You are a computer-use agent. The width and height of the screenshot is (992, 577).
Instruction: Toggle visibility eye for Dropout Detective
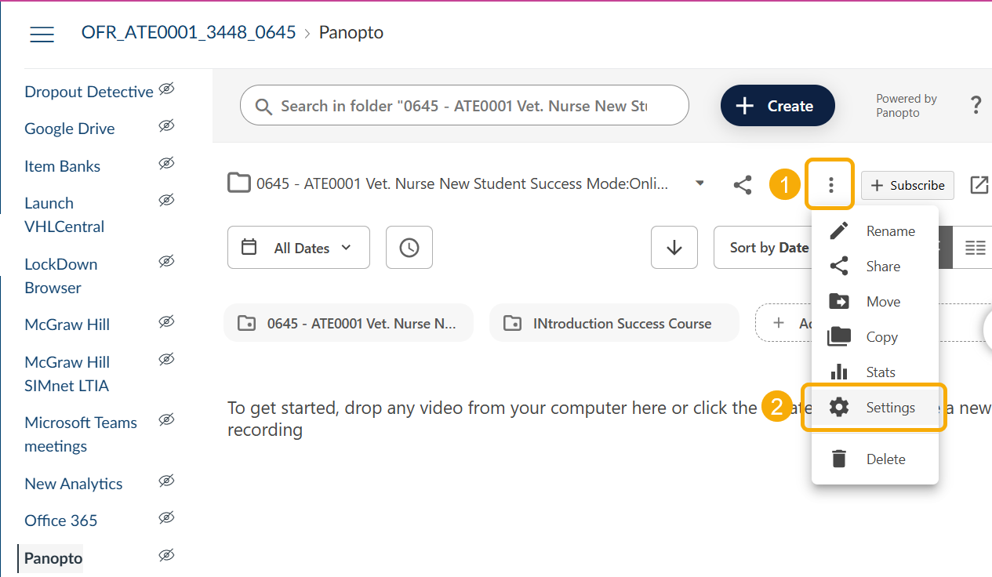click(x=166, y=89)
